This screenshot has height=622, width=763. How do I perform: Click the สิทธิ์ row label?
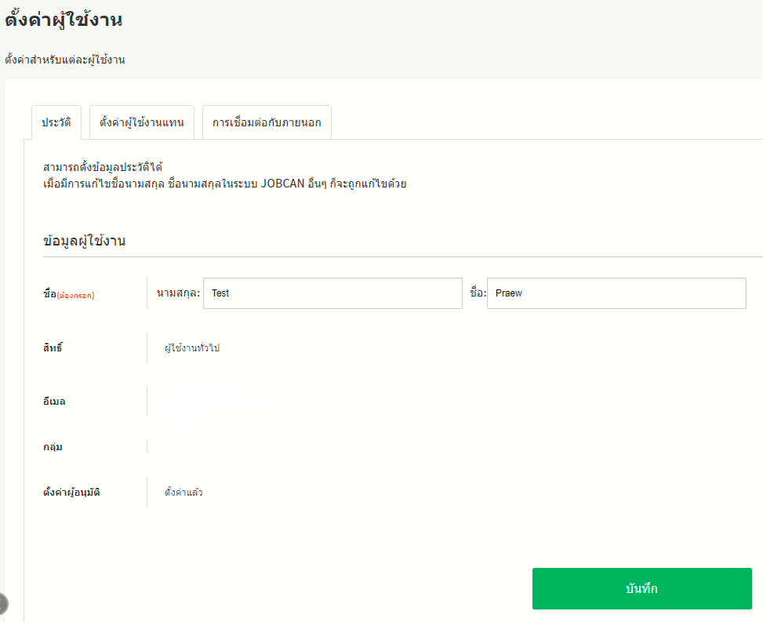pos(53,347)
